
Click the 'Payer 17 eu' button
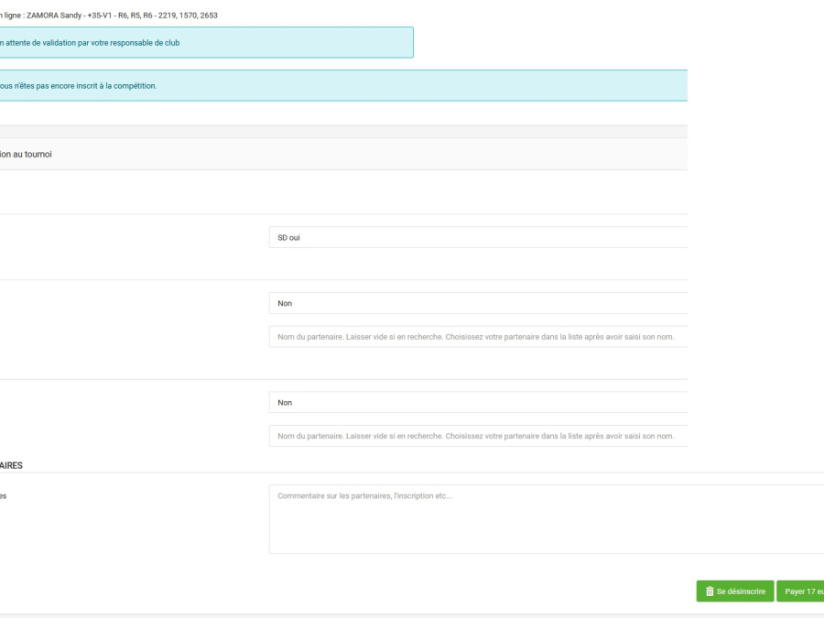tap(800, 591)
